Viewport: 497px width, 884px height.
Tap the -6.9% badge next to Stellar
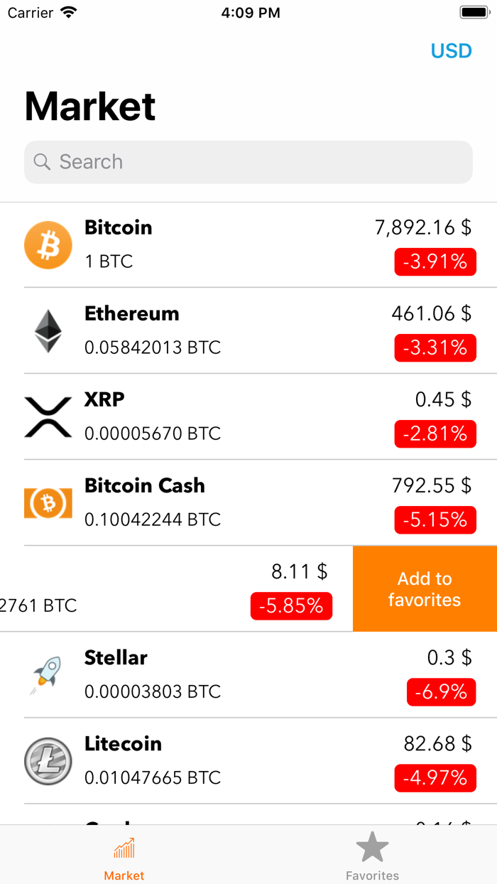click(x=441, y=692)
